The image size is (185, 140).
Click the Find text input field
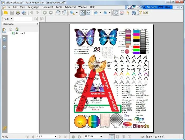23,19
